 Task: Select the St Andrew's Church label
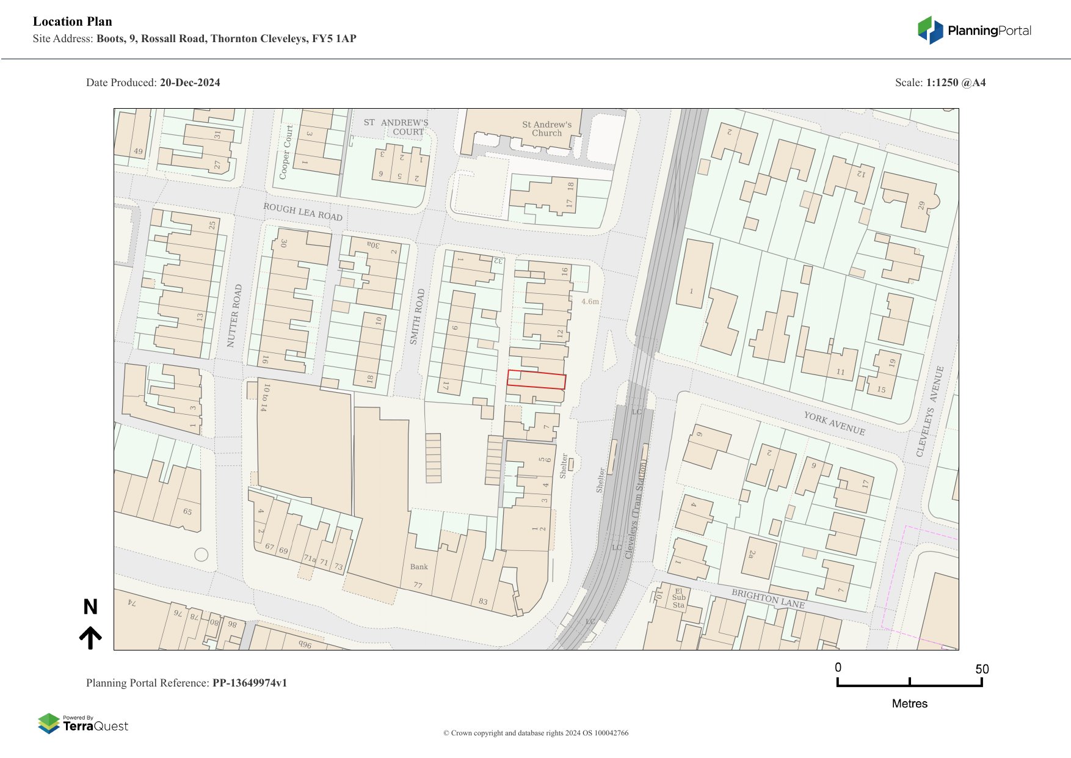tap(546, 129)
